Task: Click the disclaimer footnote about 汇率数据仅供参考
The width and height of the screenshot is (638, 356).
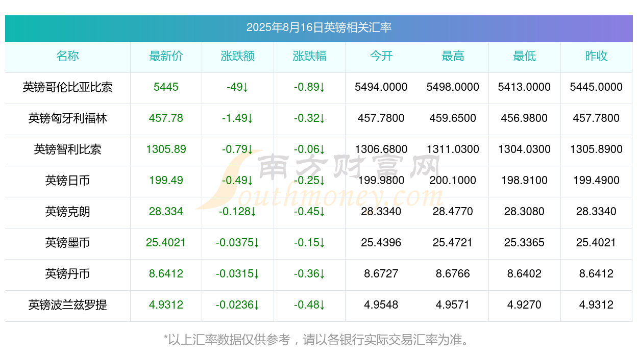Action: (x=318, y=339)
